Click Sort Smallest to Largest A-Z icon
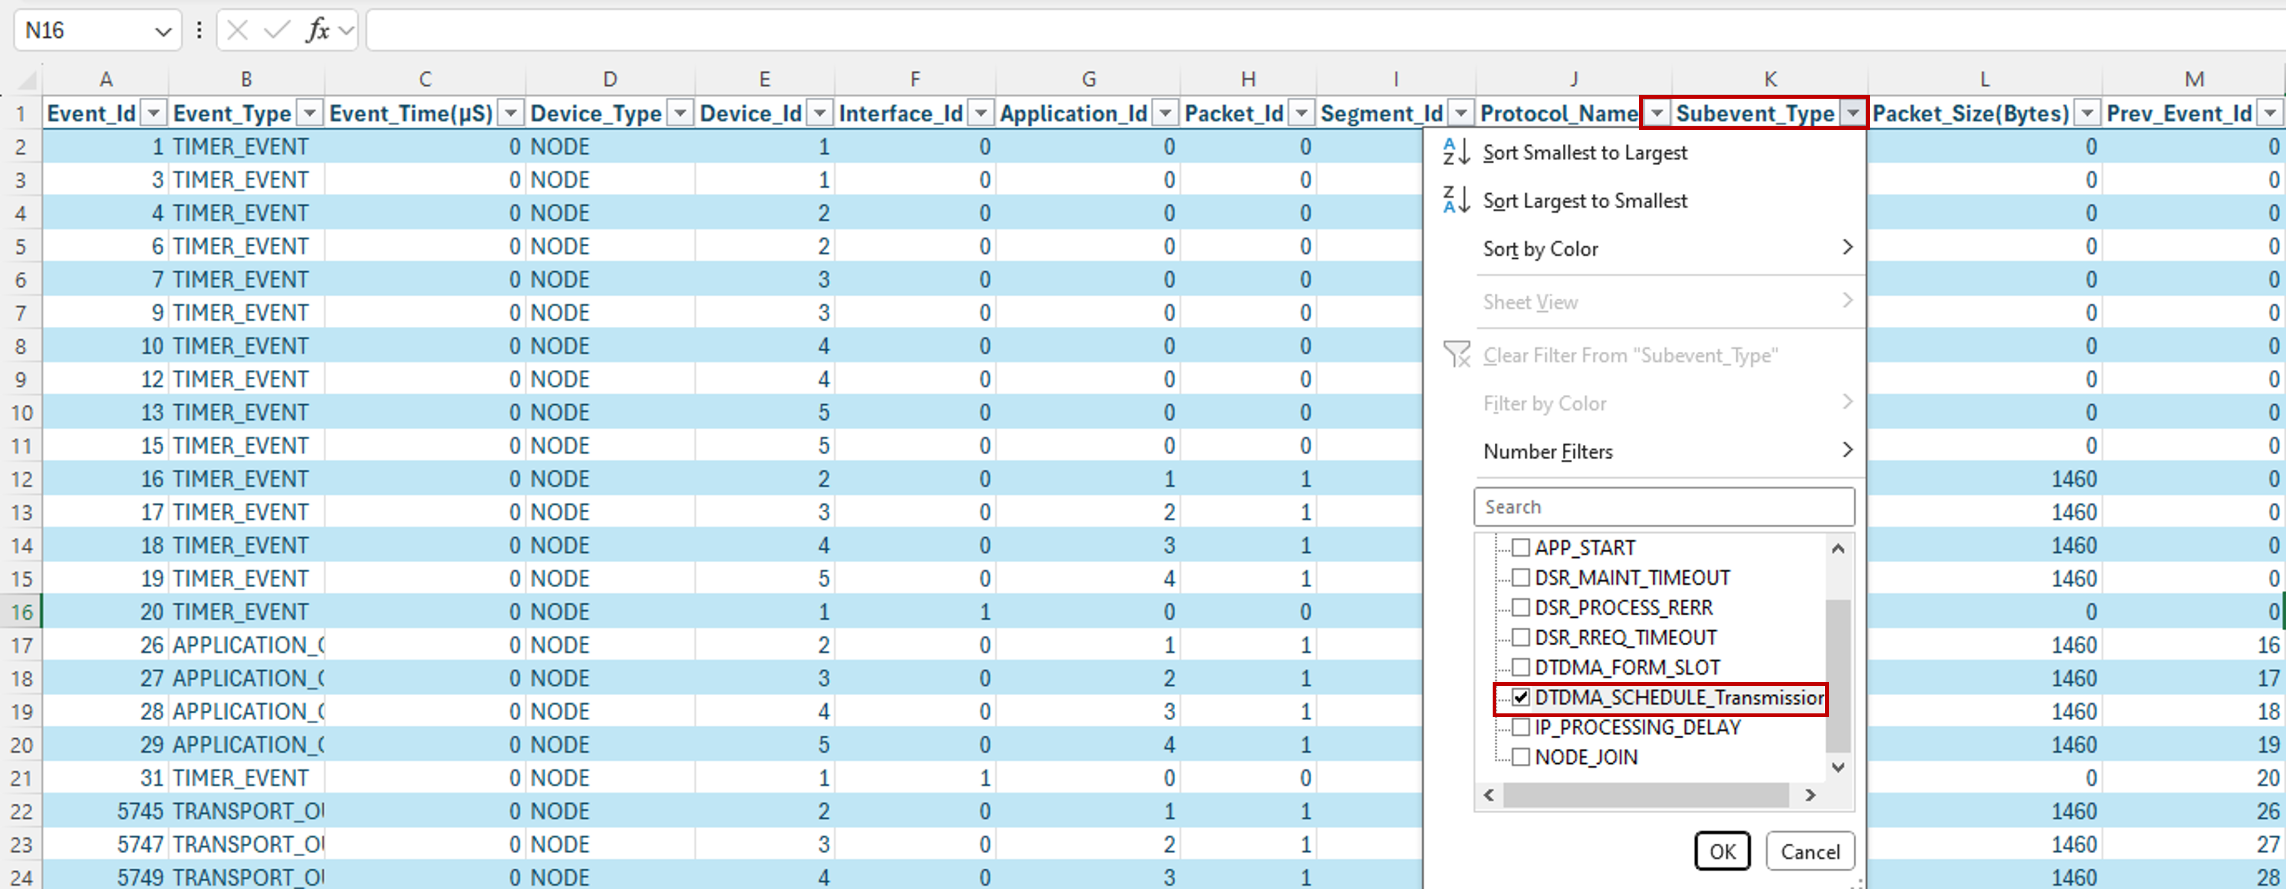The width and height of the screenshot is (2286, 889). (x=1455, y=152)
